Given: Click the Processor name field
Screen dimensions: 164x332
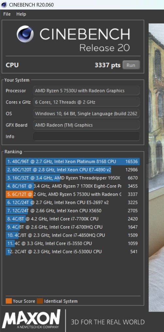Looking at the screenshot, I should point(86,91).
